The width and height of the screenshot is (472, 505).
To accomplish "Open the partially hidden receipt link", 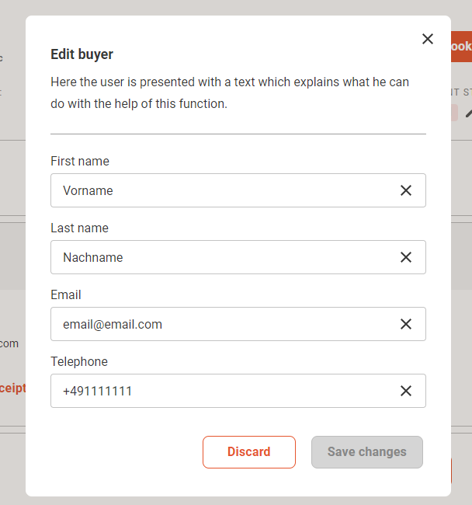I will 13,388.
